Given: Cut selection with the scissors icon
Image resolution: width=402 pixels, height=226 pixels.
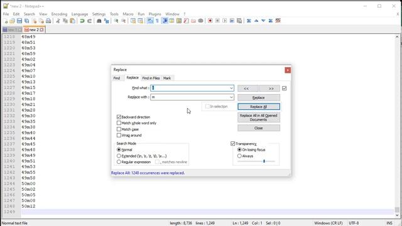Looking at the screenshot, I should tap(58, 21).
